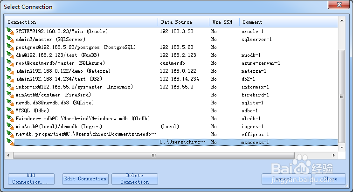Image resolution: width=353 pixels, height=192 pixels.
Task: Click the db2-1 comment cell
Action: pos(248,79)
